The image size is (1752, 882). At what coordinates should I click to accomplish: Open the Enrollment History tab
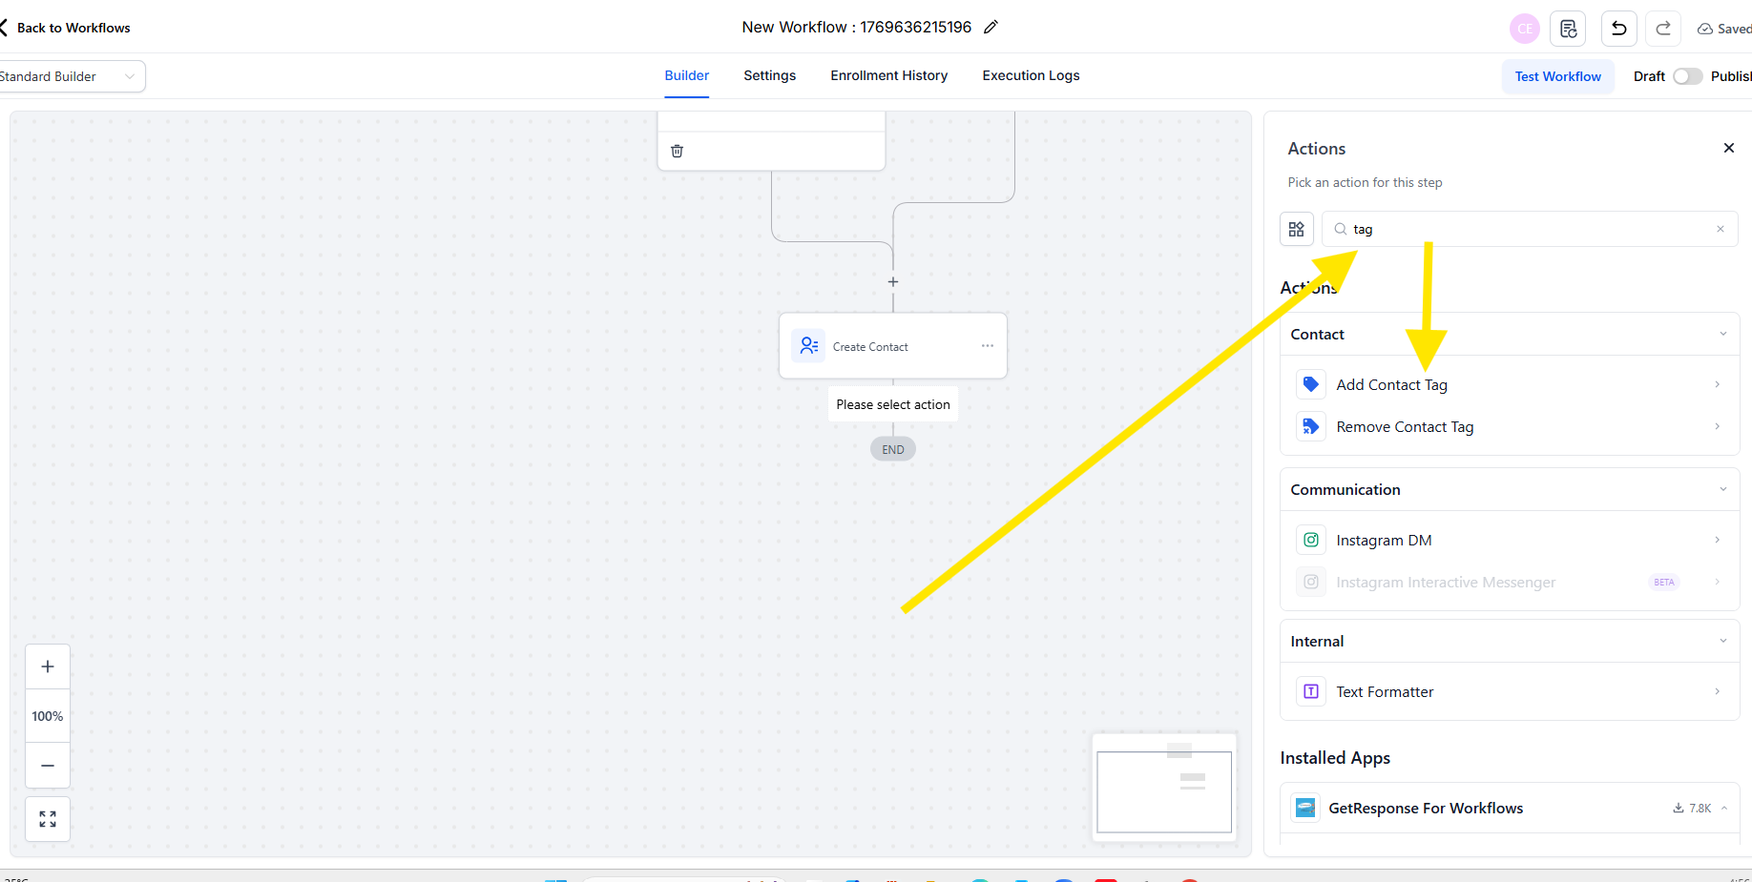click(888, 75)
